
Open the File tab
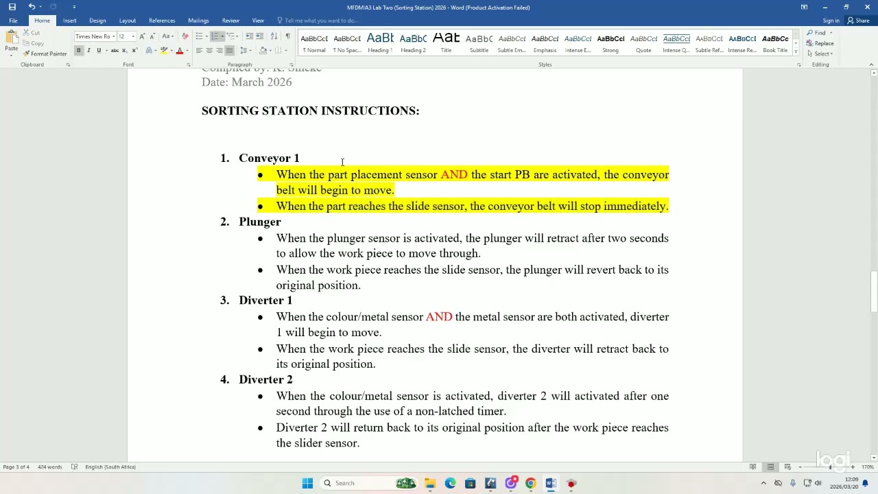pyautogui.click(x=13, y=21)
